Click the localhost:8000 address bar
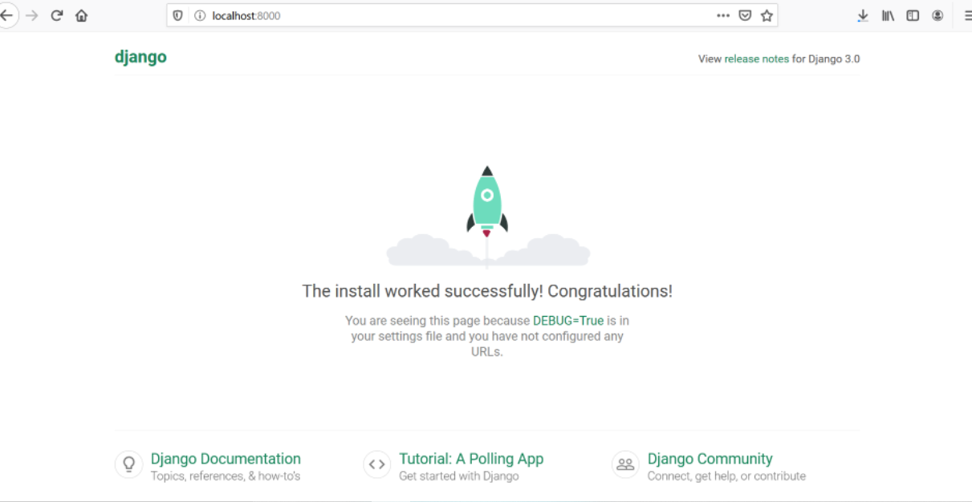 (x=471, y=15)
